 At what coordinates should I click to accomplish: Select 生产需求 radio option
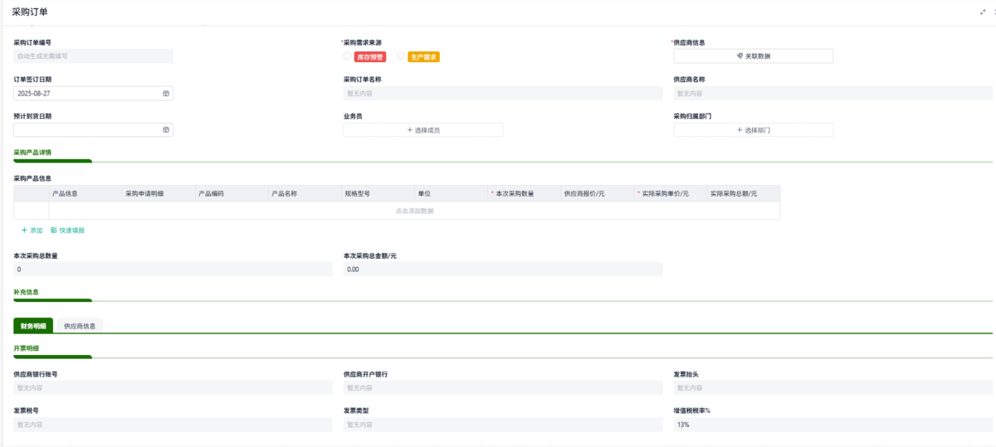point(400,56)
